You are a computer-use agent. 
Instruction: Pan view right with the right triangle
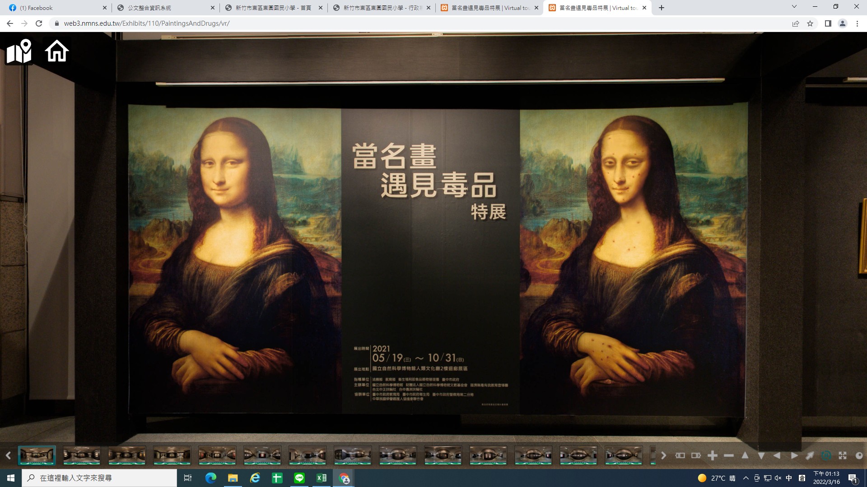(793, 455)
